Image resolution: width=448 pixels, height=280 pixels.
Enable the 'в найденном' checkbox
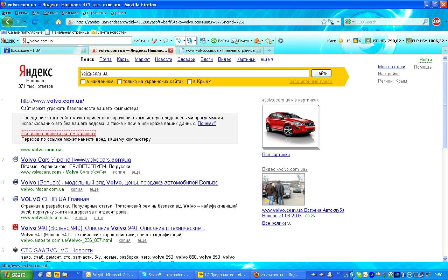[x=83, y=82]
